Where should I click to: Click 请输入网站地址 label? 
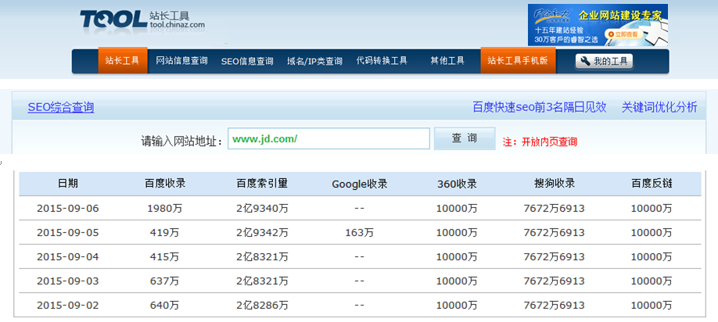[x=181, y=141]
